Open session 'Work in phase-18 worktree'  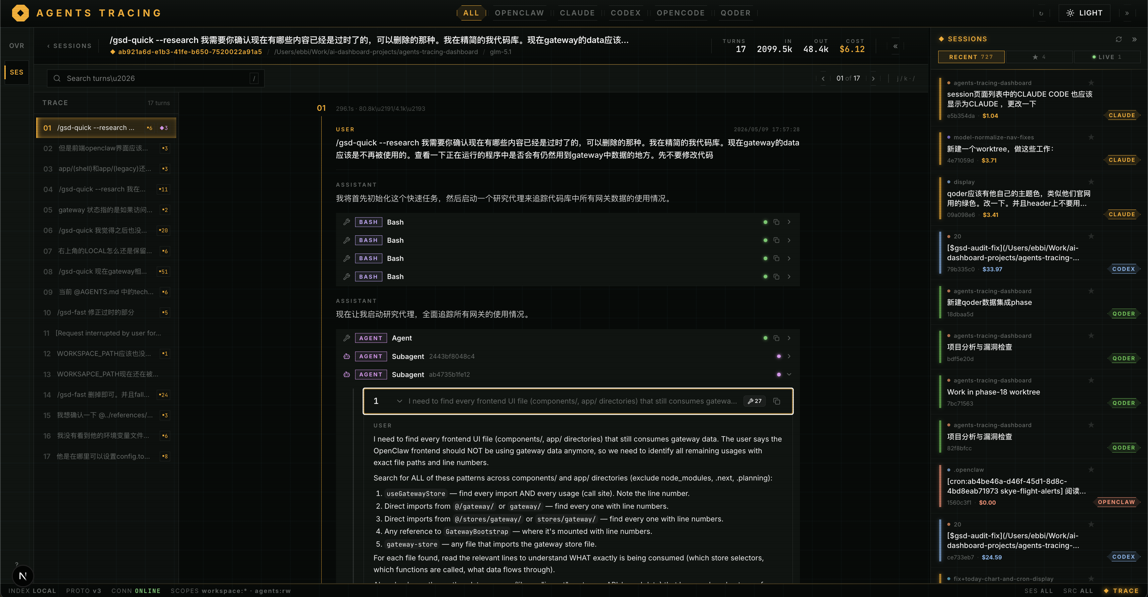1039,392
